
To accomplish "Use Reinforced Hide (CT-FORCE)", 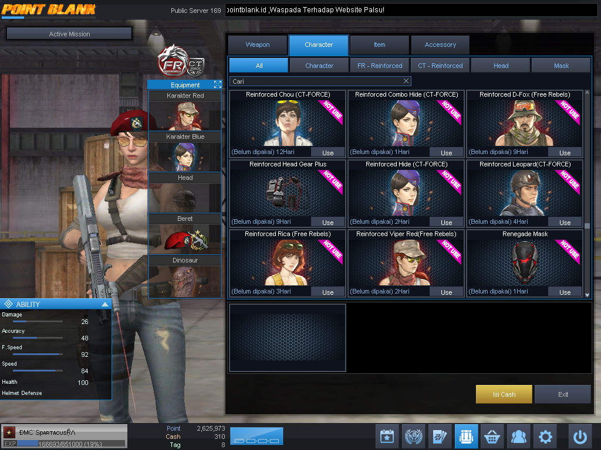I will 446,222.
